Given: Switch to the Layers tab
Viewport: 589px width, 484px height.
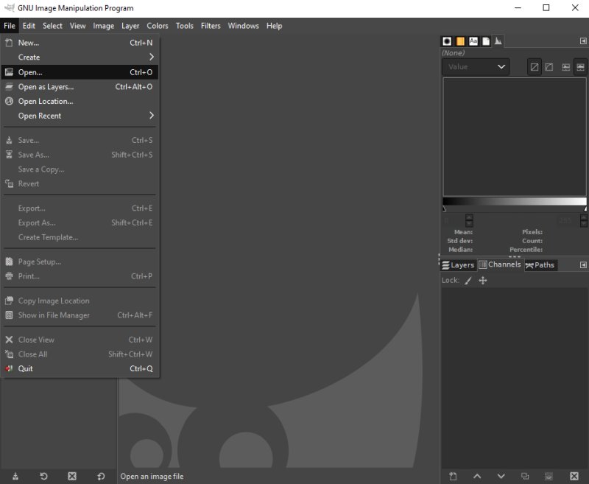Looking at the screenshot, I should [x=458, y=265].
